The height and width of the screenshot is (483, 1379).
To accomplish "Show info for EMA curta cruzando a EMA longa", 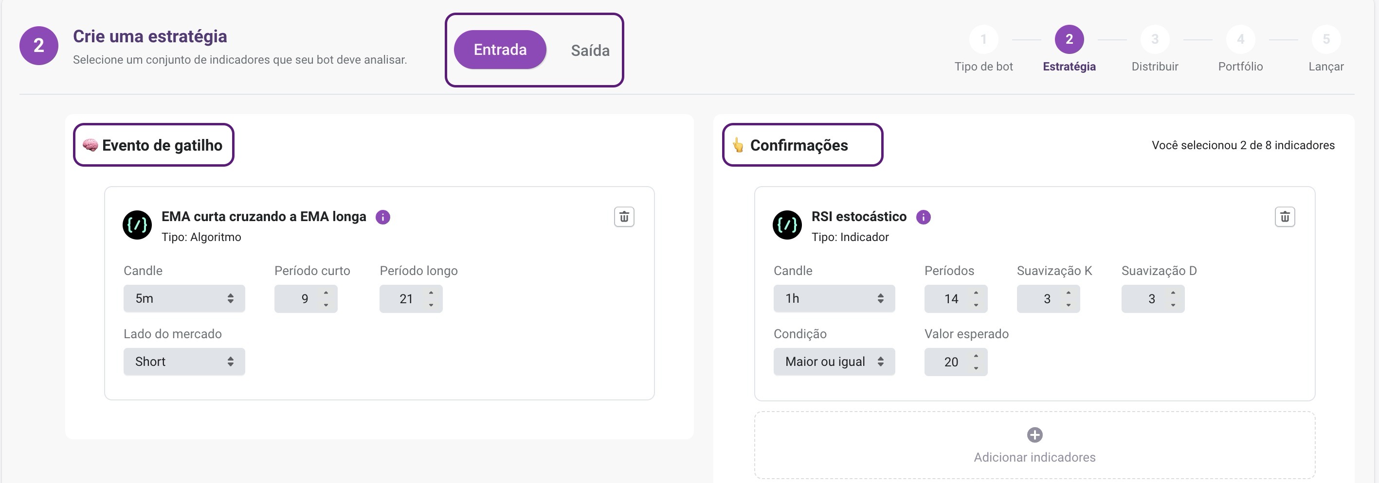I will (x=383, y=217).
